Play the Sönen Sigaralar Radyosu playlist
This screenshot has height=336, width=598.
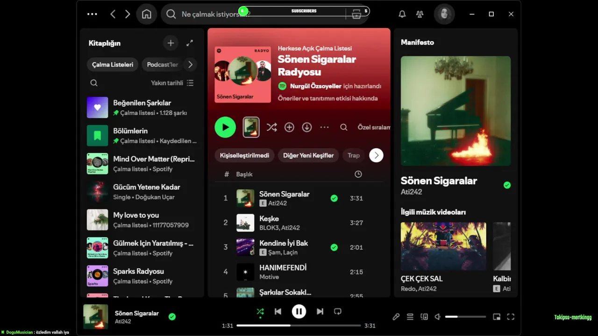[x=225, y=127]
